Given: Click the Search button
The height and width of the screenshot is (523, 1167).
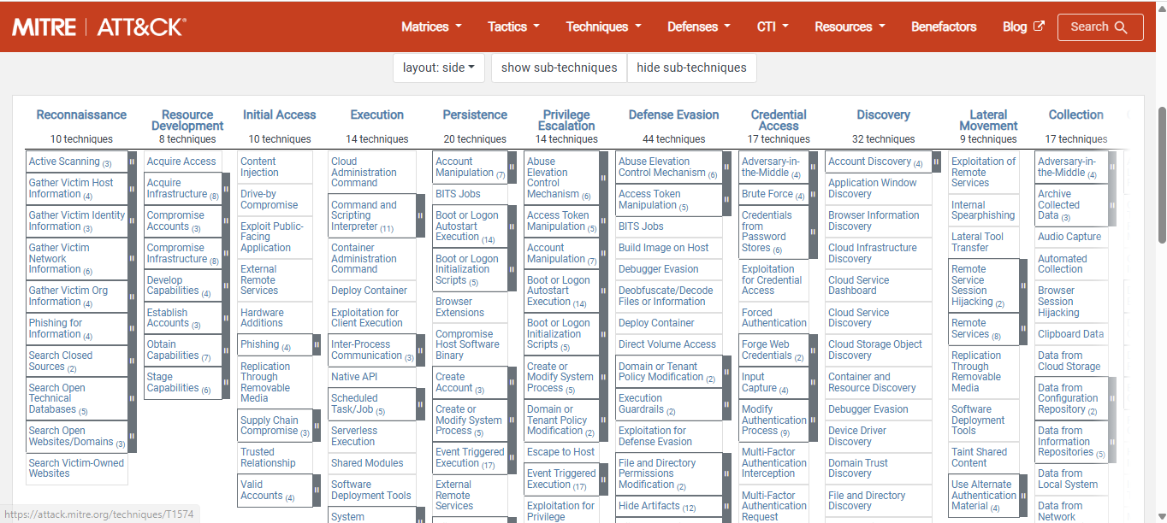Looking at the screenshot, I should (1099, 27).
